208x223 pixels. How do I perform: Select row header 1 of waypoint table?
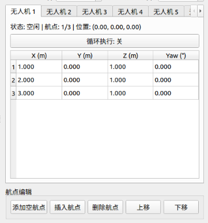pos(13,67)
